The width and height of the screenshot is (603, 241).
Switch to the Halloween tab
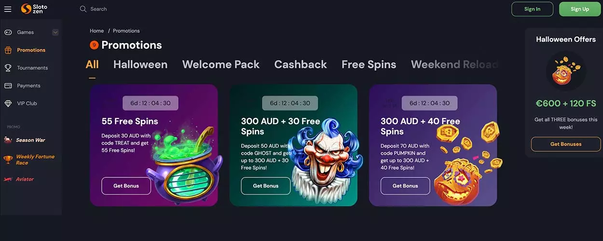click(x=140, y=65)
